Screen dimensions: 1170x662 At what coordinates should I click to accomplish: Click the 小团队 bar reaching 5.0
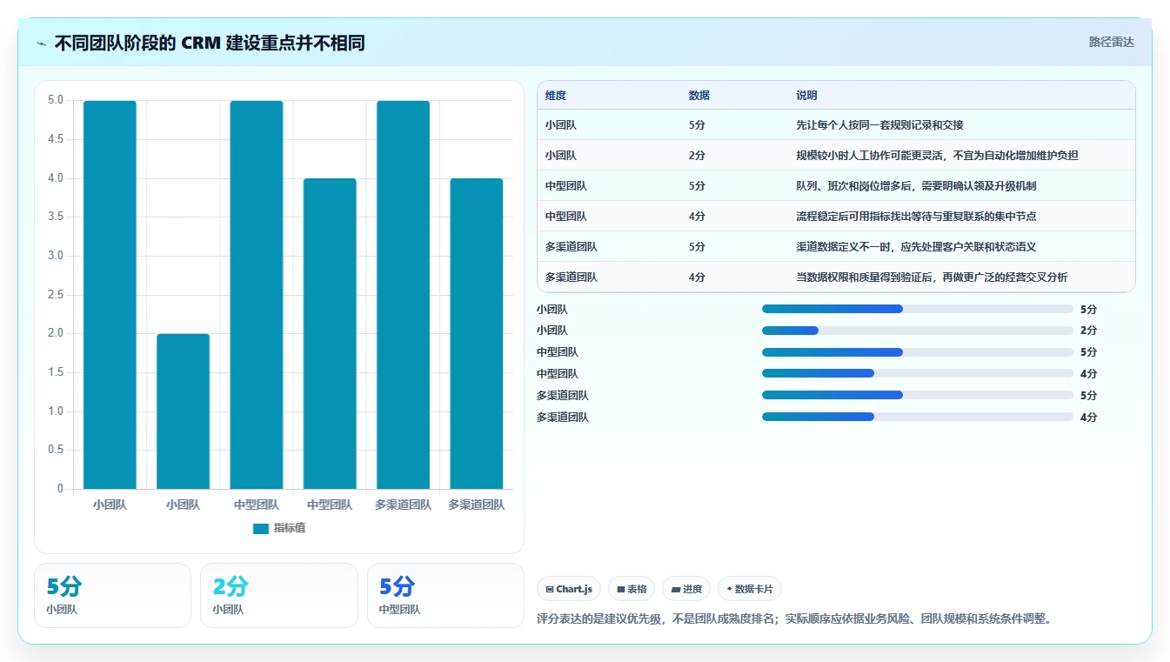click(x=110, y=295)
